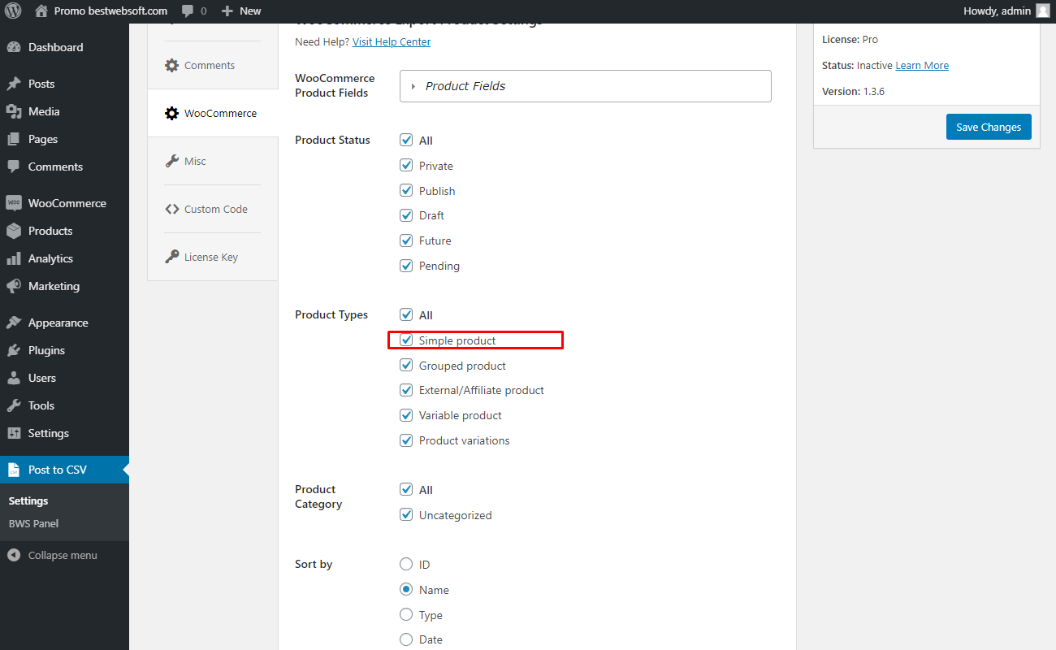Screen dimensions: 1056x650
Task: Click the Pages icon in sidebar
Action: pyautogui.click(x=14, y=139)
